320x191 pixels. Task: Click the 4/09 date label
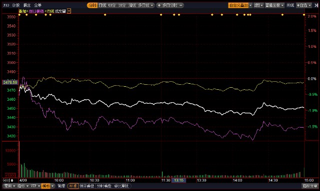tap(23, 180)
